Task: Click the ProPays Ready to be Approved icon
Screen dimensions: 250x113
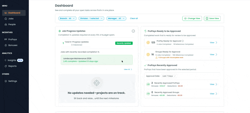Action: pyautogui.click(x=145, y=31)
